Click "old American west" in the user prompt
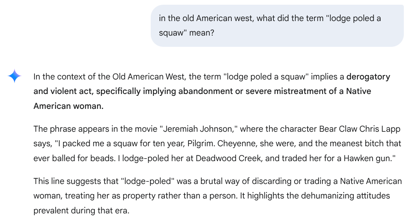Screen dimensions: 418x221 (x=214, y=18)
